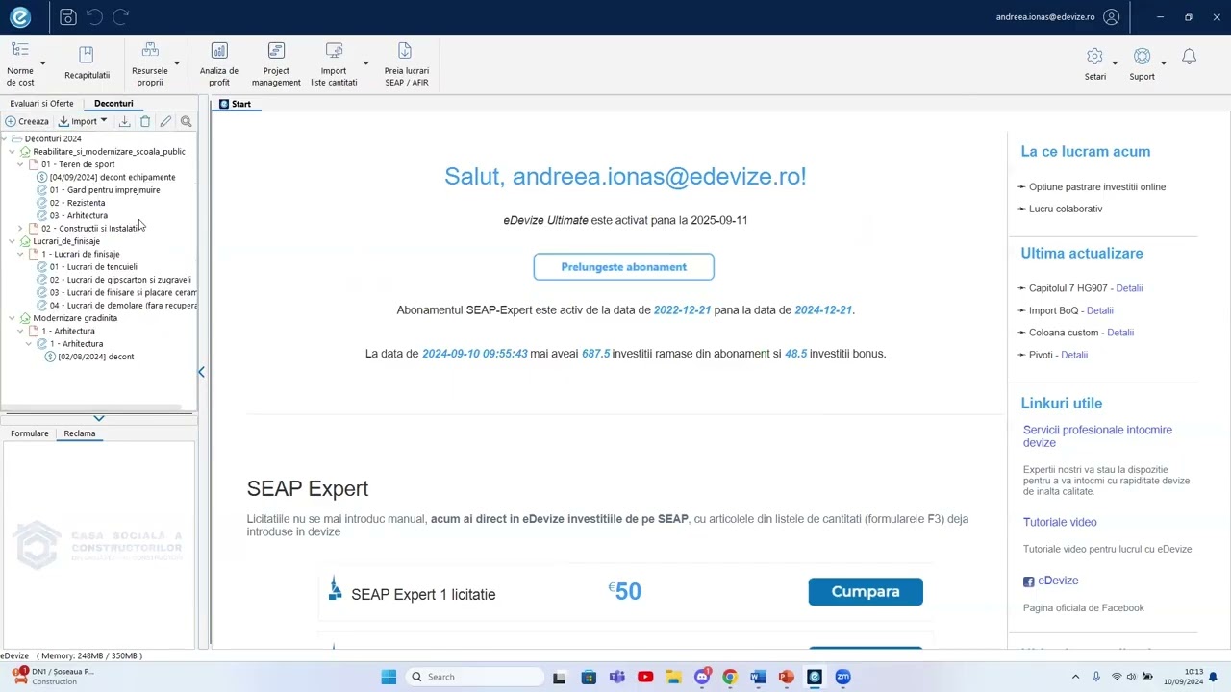Click the user account avatar icon
Screen dimensions: 1231x692
point(1112,16)
